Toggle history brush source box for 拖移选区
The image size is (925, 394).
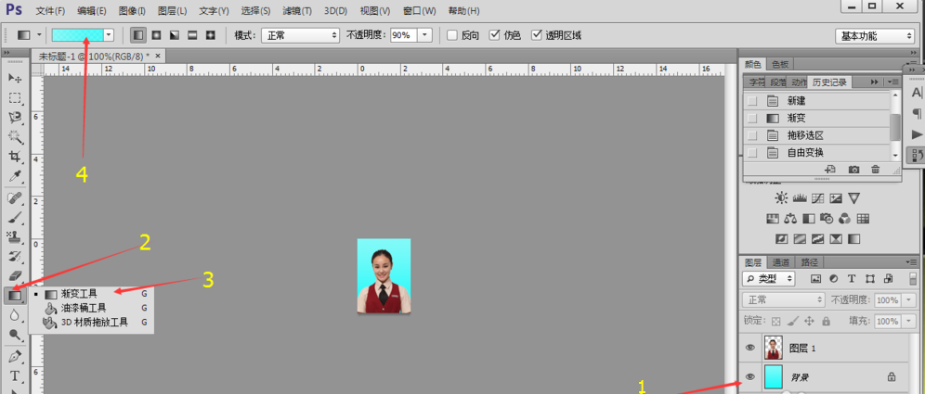[x=752, y=135]
